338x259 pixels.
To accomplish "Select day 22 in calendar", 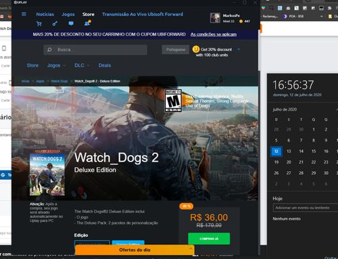I will click(314, 162).
